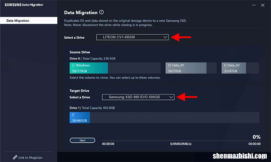
Task: Click the cloning progress bar
Action: coord(181,140)
